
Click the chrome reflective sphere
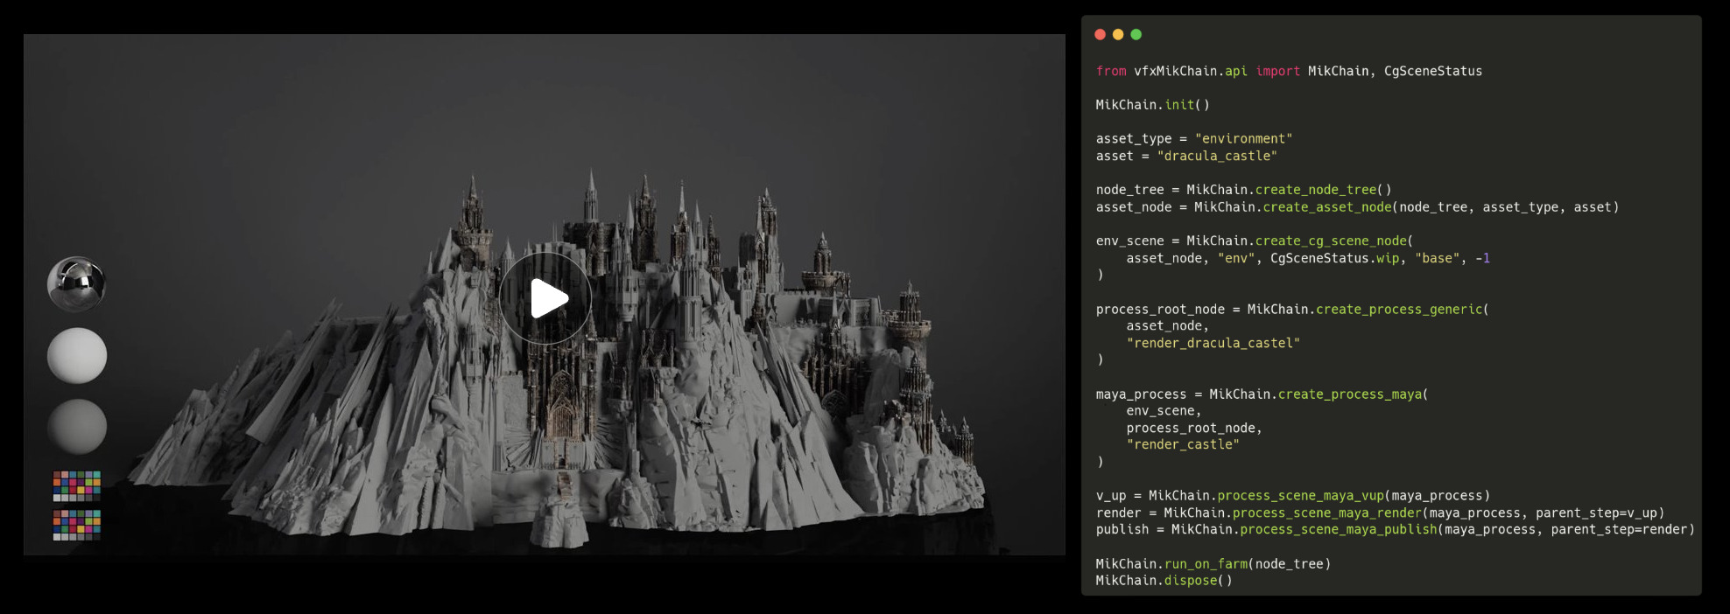pyautogui.click(x=77, y=284)
